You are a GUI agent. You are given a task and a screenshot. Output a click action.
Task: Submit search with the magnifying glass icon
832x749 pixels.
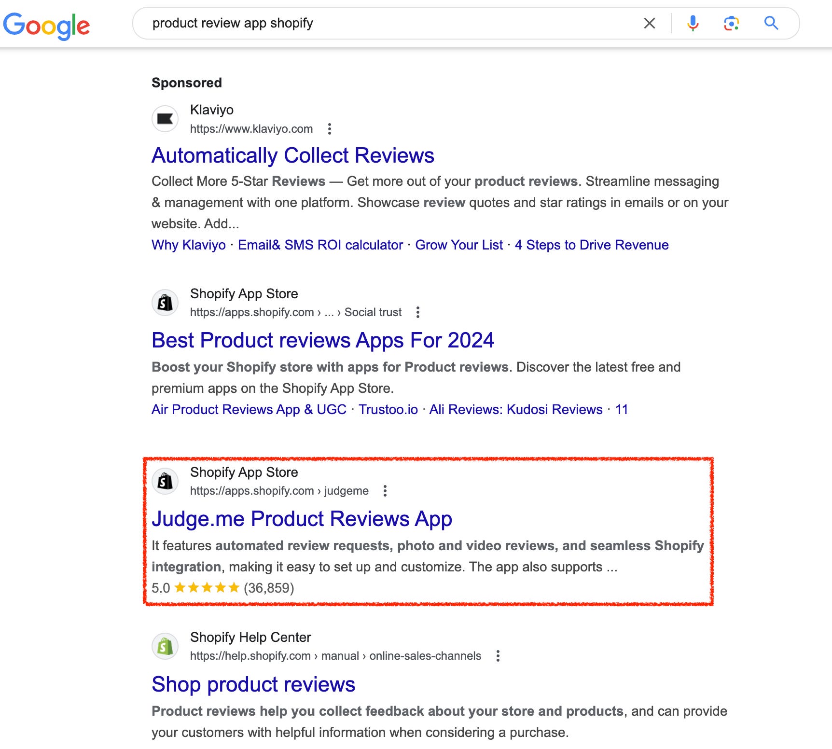tap(771, 23)
